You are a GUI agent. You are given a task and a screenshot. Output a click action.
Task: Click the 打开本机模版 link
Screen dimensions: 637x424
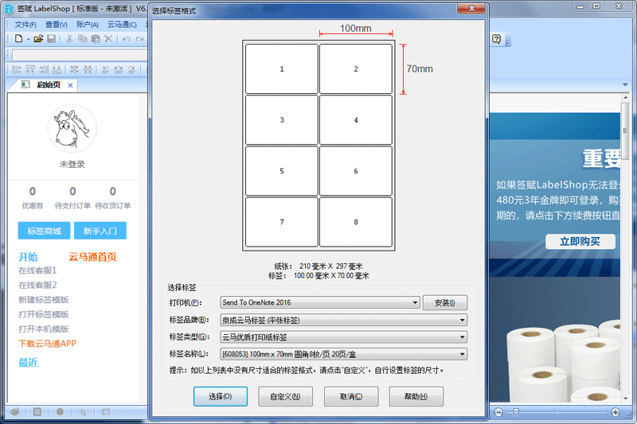44,329
